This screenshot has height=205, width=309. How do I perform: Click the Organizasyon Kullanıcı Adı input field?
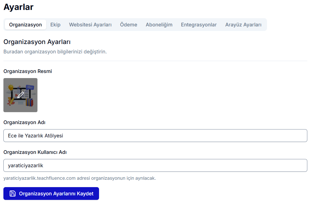click(x=155, y=165)
